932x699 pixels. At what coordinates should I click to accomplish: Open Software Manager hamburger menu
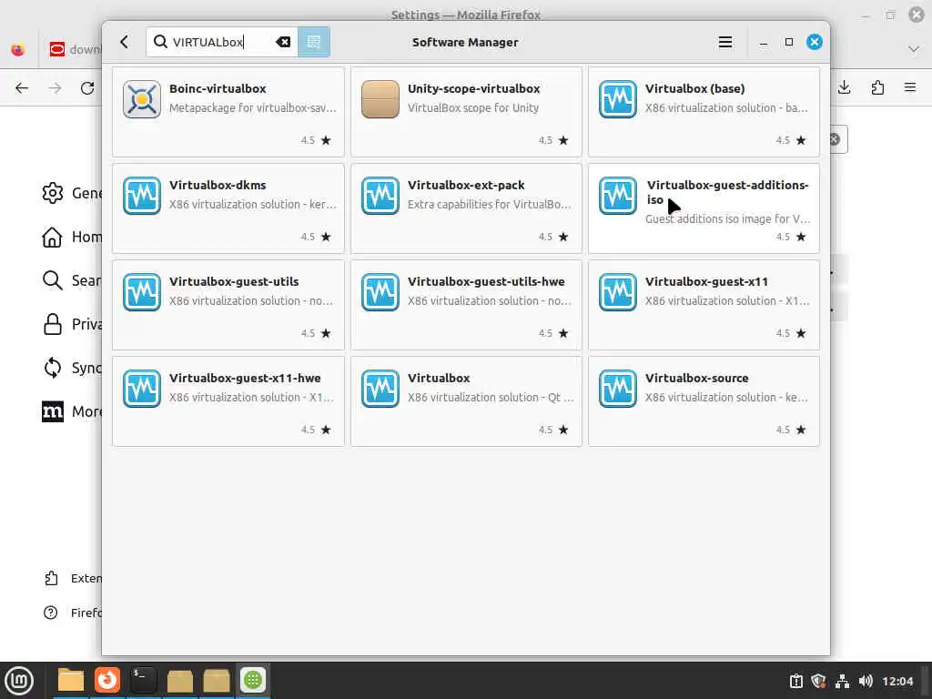coord(724,42)
